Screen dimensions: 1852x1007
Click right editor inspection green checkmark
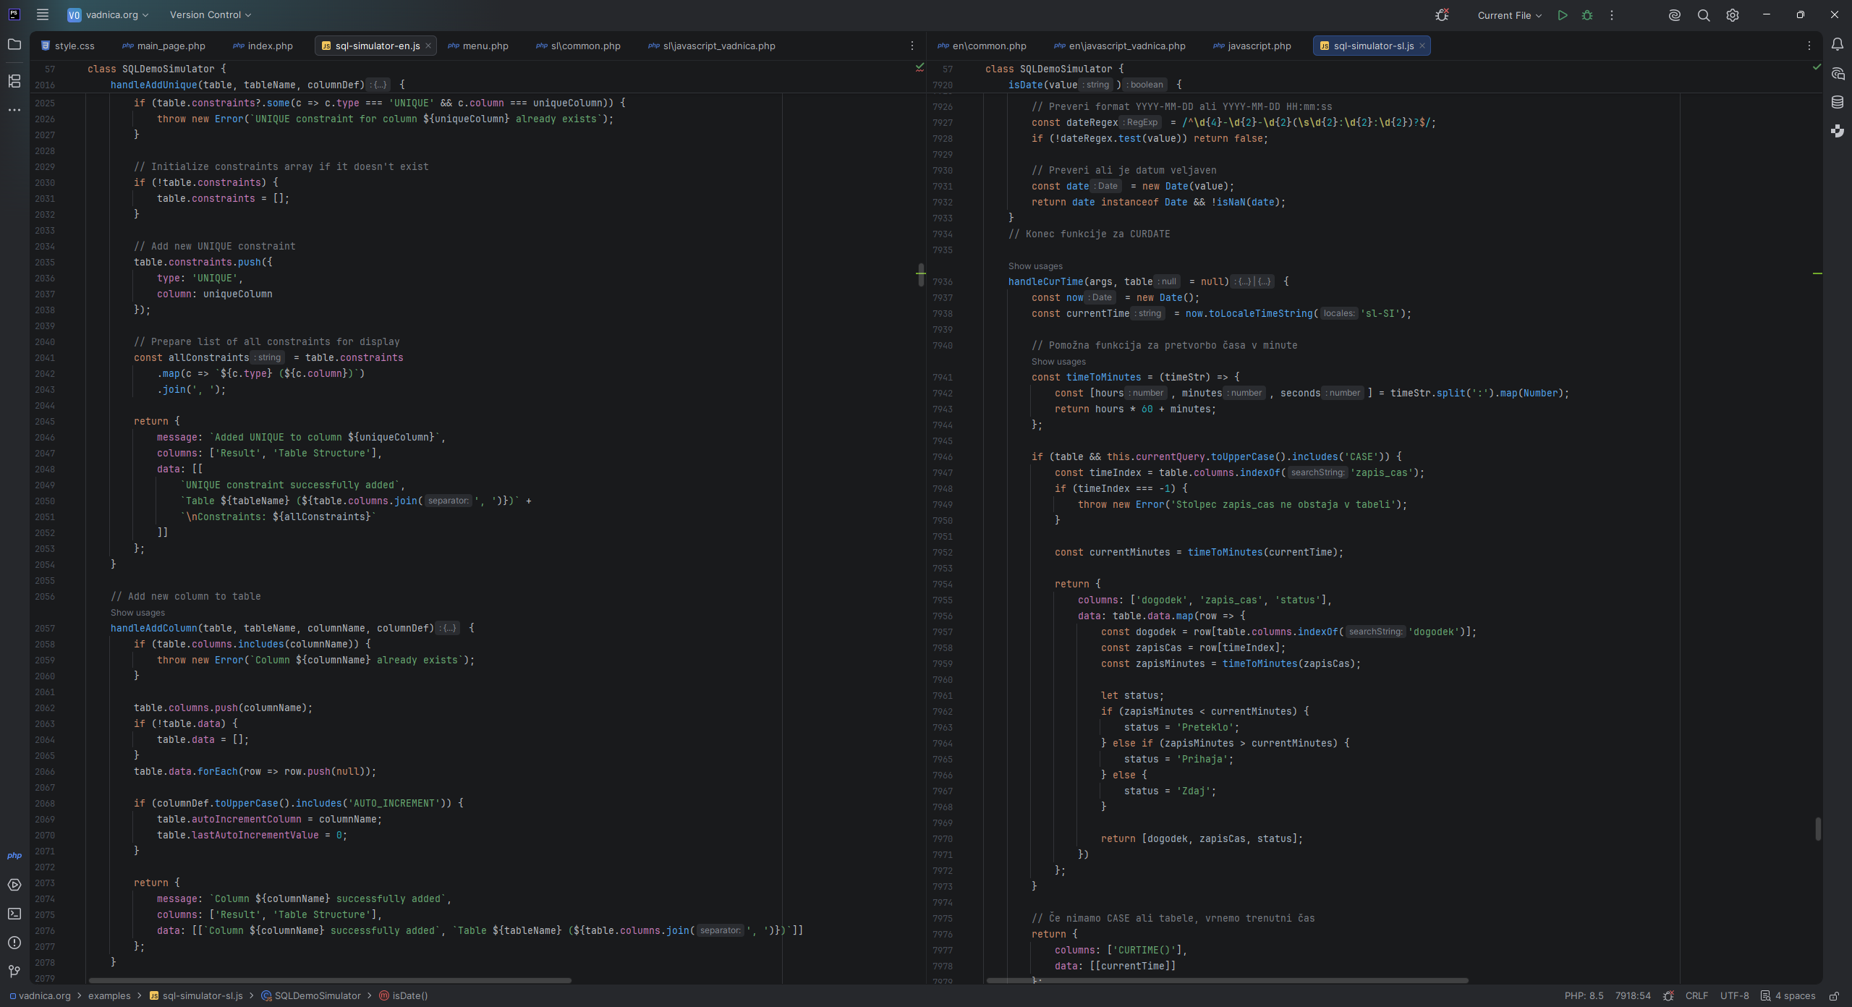[1817, 67]
